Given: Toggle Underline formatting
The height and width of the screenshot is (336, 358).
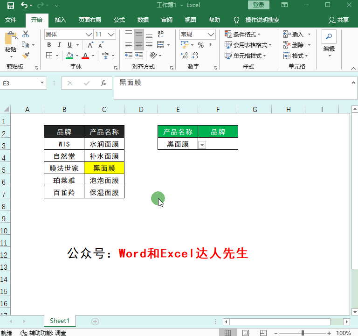Looking at the screenshot, I should (69, 45).
